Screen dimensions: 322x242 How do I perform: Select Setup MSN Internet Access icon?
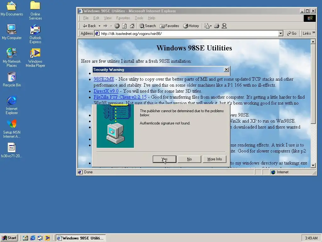tap(12, 129)
